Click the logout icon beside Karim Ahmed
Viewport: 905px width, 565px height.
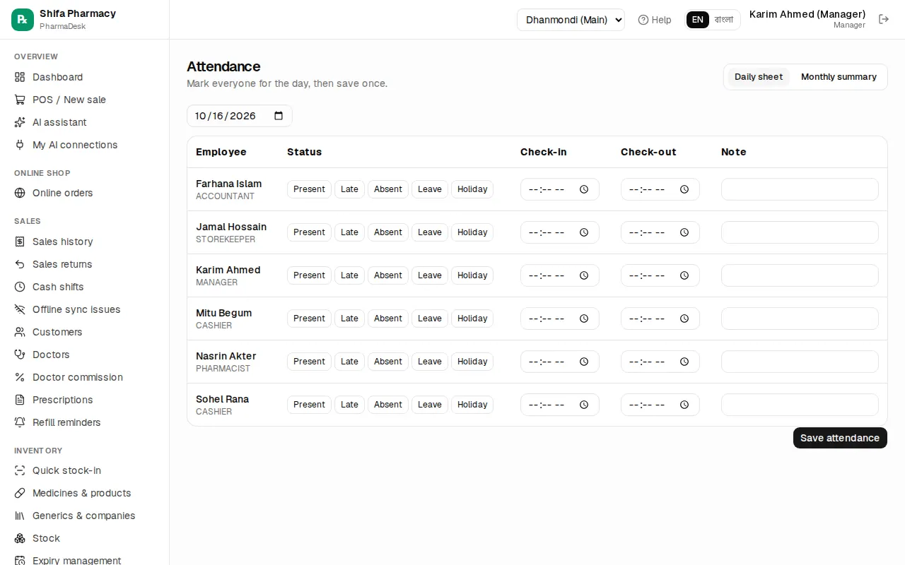click(x=884, y=19)
